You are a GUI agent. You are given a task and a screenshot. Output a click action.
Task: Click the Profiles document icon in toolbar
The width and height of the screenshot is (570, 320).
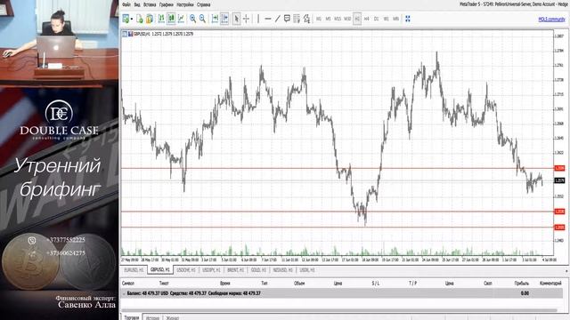[140, 19]
